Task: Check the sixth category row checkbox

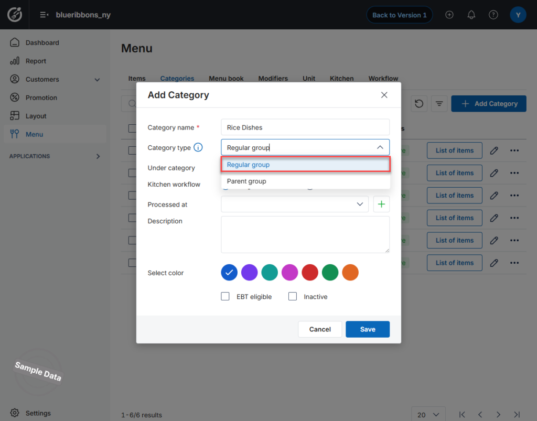Action: (x=132, y=263)
